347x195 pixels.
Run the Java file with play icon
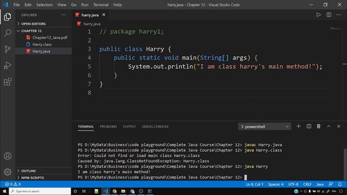(x=318, y=15)
